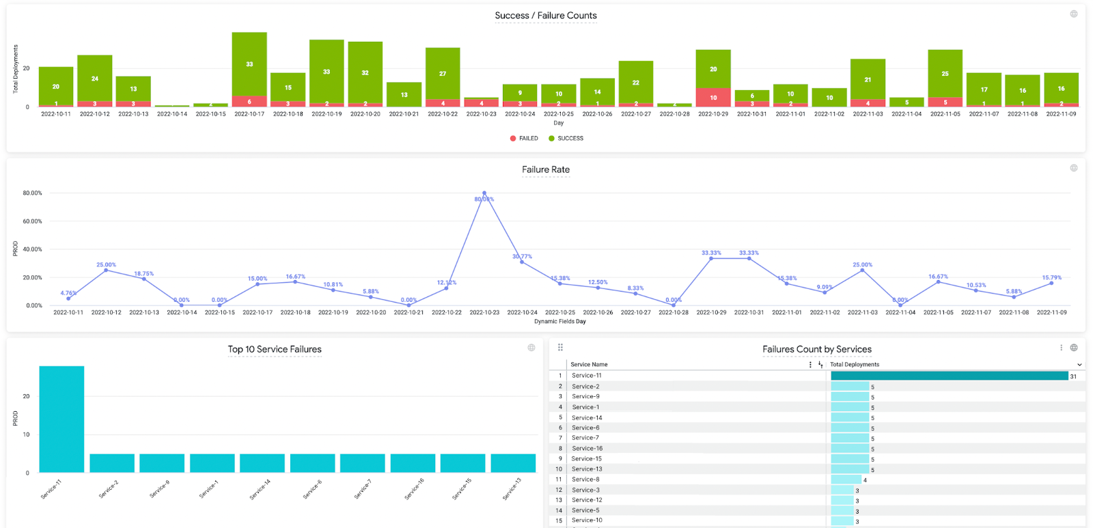Screen dimensions: 1093x528
Task: Select the Service-6 row in the table
Action: click(x=817, y=428)
